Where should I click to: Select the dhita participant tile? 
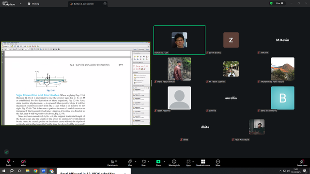point(205,127)
